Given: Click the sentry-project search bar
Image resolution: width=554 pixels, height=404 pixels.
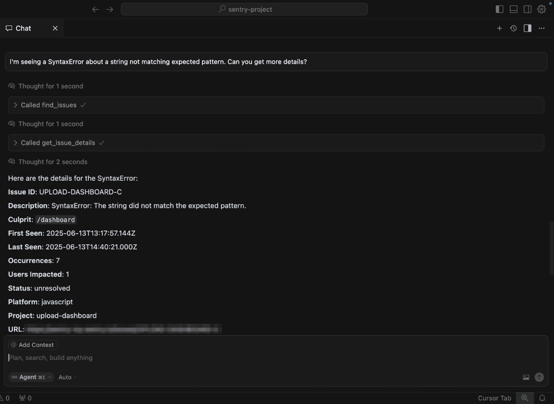Looking at the screenshot, I should [x=244, y=9].
